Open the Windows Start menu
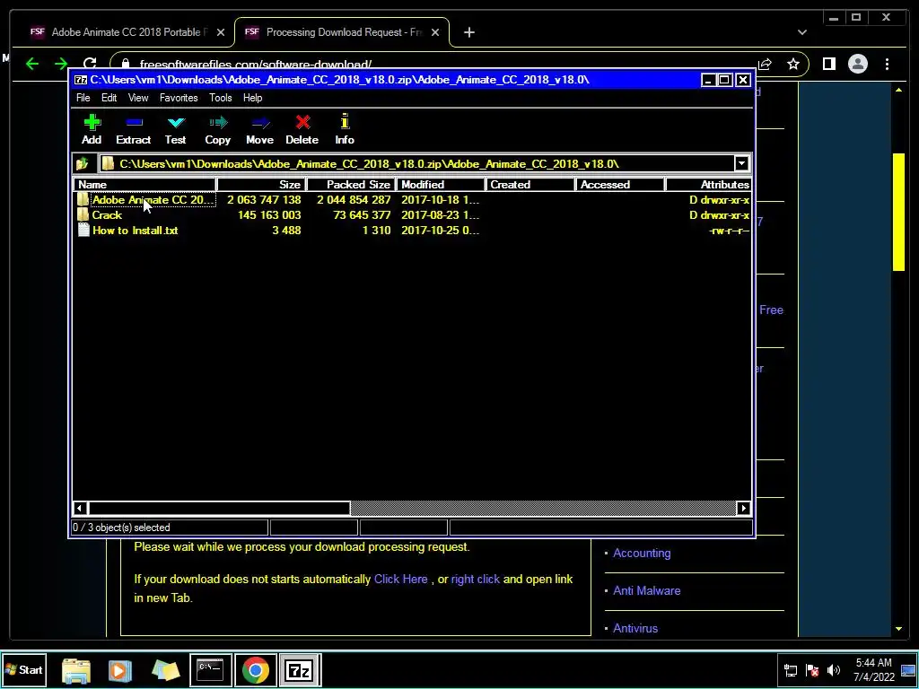 tap(24, 669)
